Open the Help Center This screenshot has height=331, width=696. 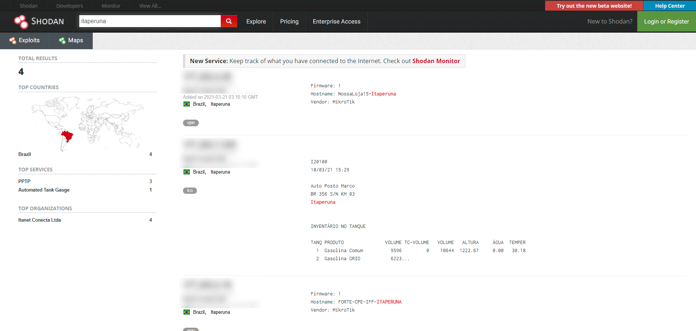(x=670, y=6)
